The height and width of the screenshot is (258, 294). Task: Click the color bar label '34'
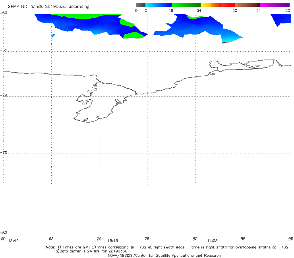coord(199,10)
